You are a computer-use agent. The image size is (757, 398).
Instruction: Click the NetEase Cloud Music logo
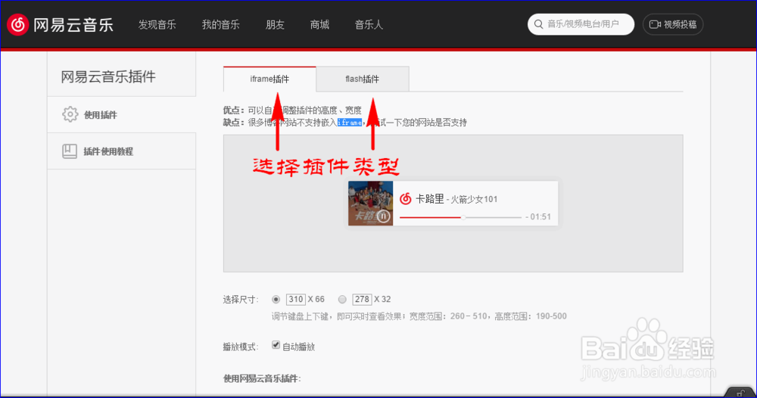click(61, 25)
